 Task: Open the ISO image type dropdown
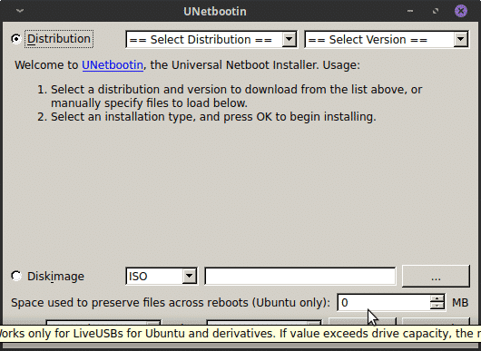[162, 277]
